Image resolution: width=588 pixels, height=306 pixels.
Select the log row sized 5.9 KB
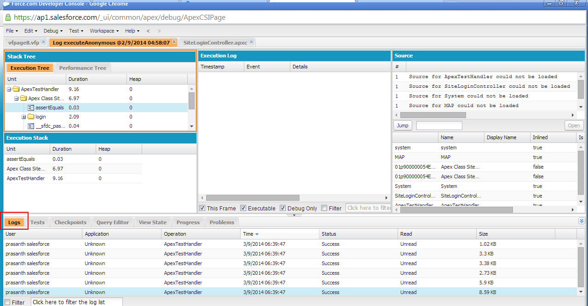[290, 283]
